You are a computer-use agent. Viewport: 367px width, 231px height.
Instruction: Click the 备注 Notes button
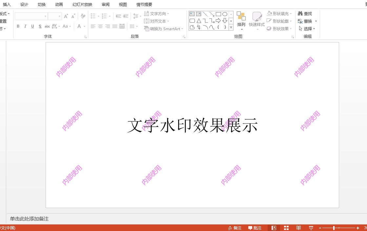[235, 228]
